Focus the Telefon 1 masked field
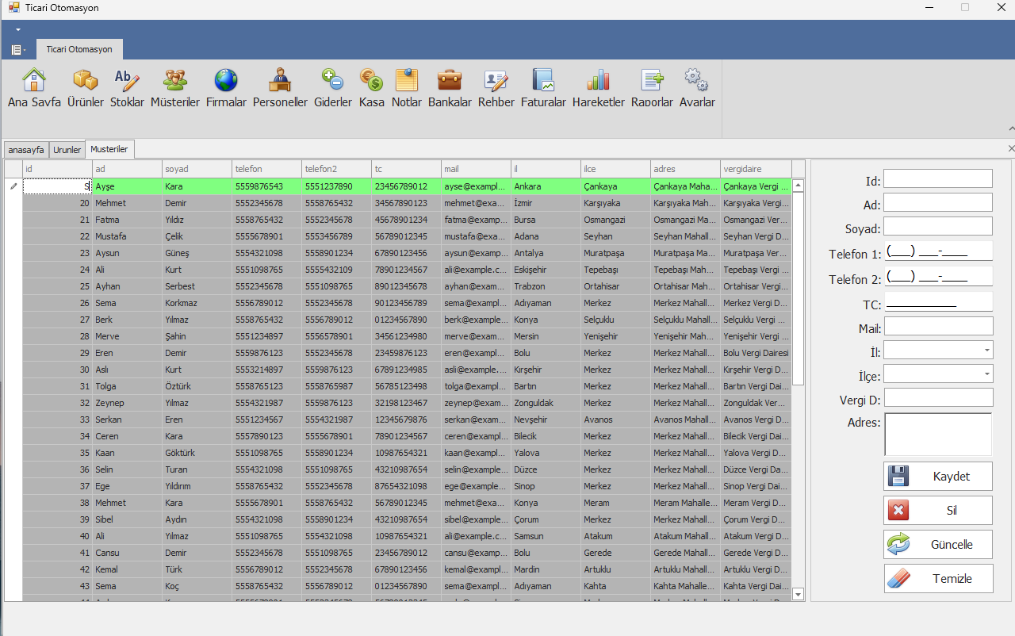The width and height of the screenshot is (1015, 636). coord(938,251)
